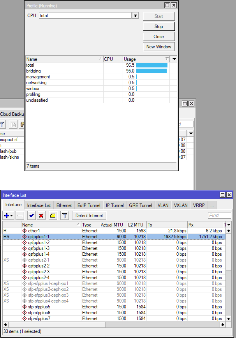This screenshot has width=236, height=338.
Task: Sort by the Tx column header
Action: click(167, 225)
